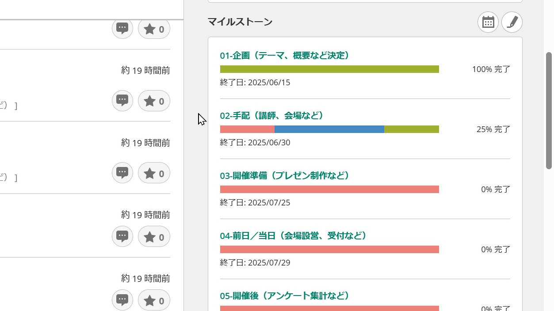Star the topmost activity entry
Screen dimensions: 554x311
[x=154, y=29]
